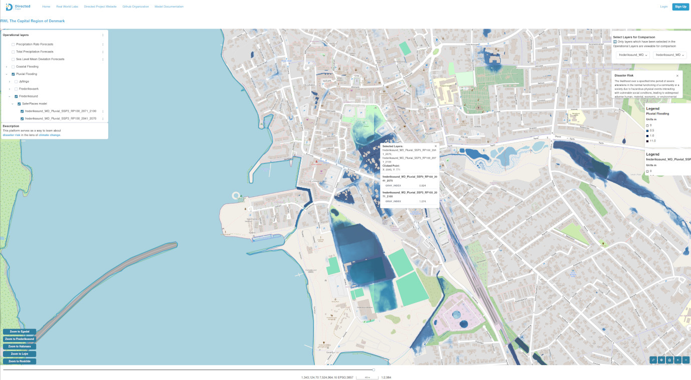Screen dimensions: 691x380
Task: Select the measure ruler tool on the map
Action: pyautogui.click(x=653, y=359)
